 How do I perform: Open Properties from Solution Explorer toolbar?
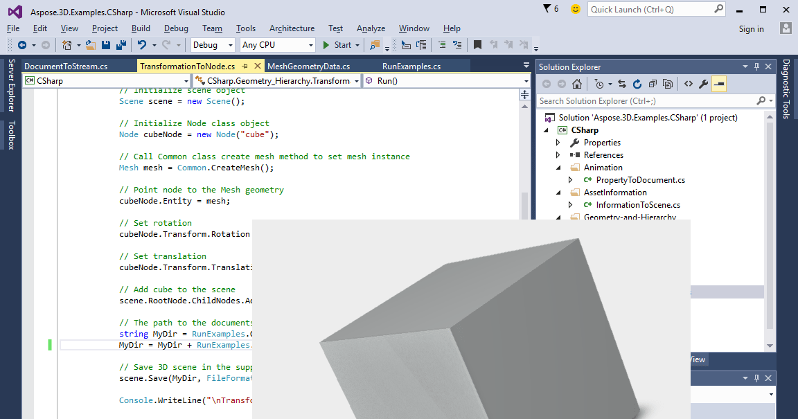tap(703, 83)
